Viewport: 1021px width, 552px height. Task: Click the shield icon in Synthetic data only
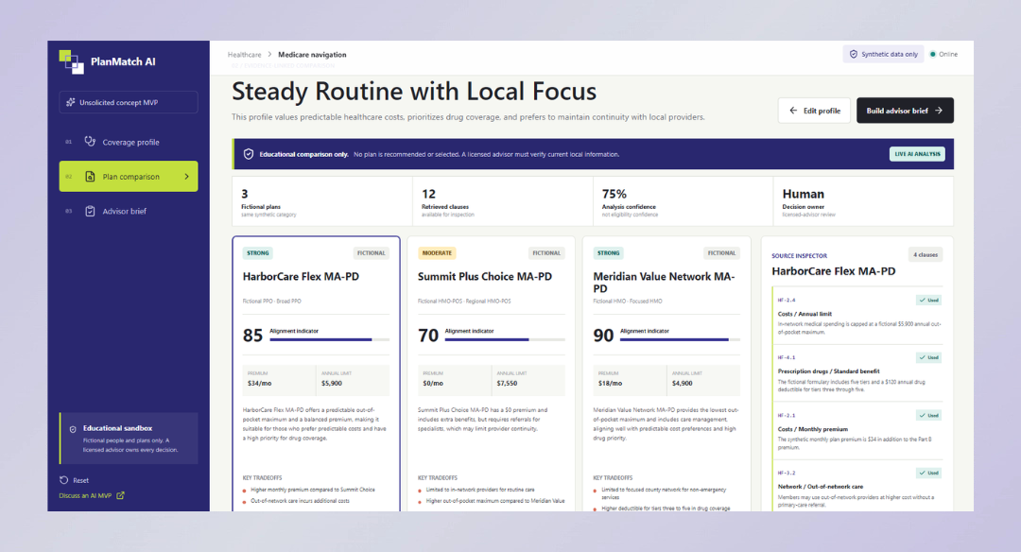point(853,54)
